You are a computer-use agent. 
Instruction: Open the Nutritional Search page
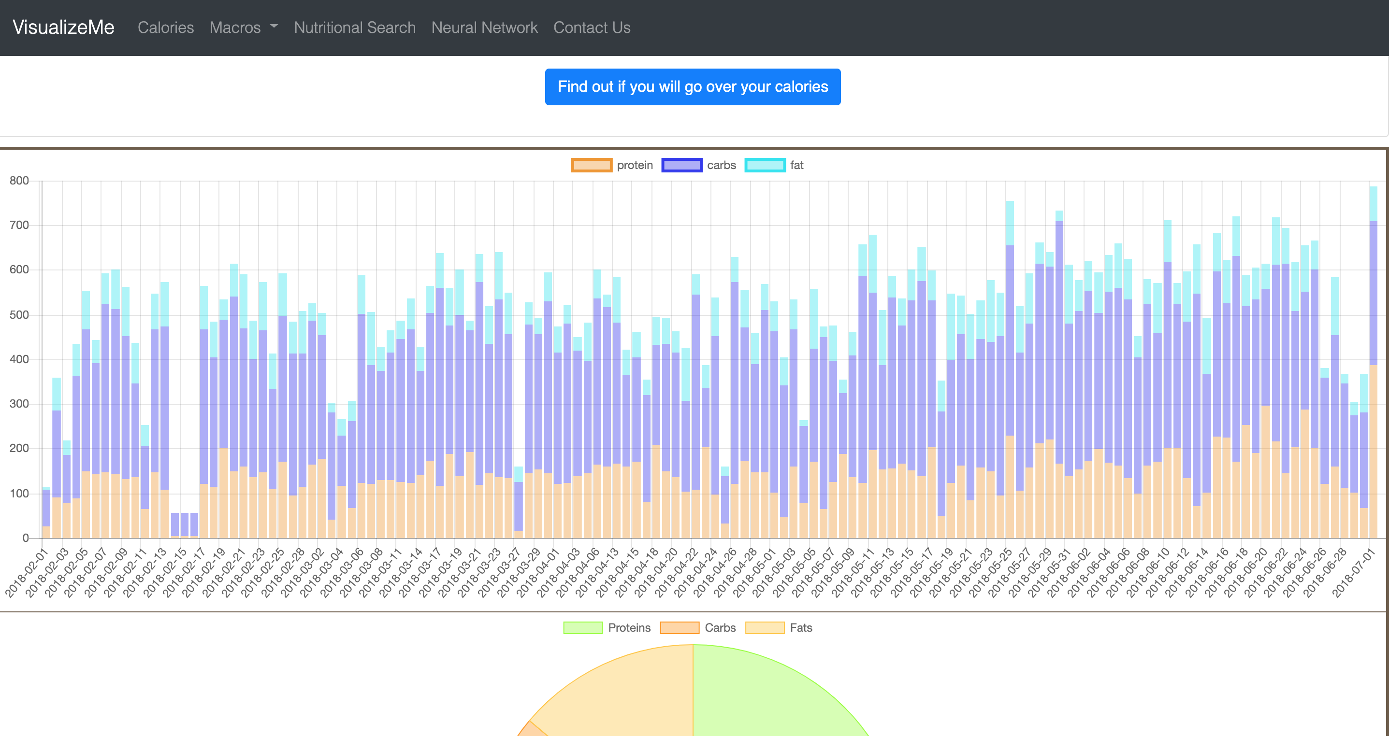[x=355, y=28]
